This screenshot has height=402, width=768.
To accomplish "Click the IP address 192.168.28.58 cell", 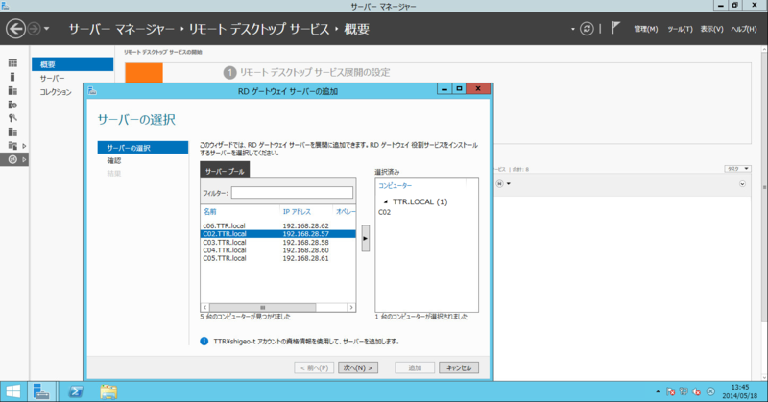I will [305, 242].
